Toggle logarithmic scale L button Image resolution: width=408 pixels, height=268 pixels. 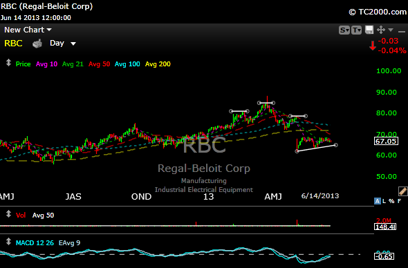coord(384,201)
